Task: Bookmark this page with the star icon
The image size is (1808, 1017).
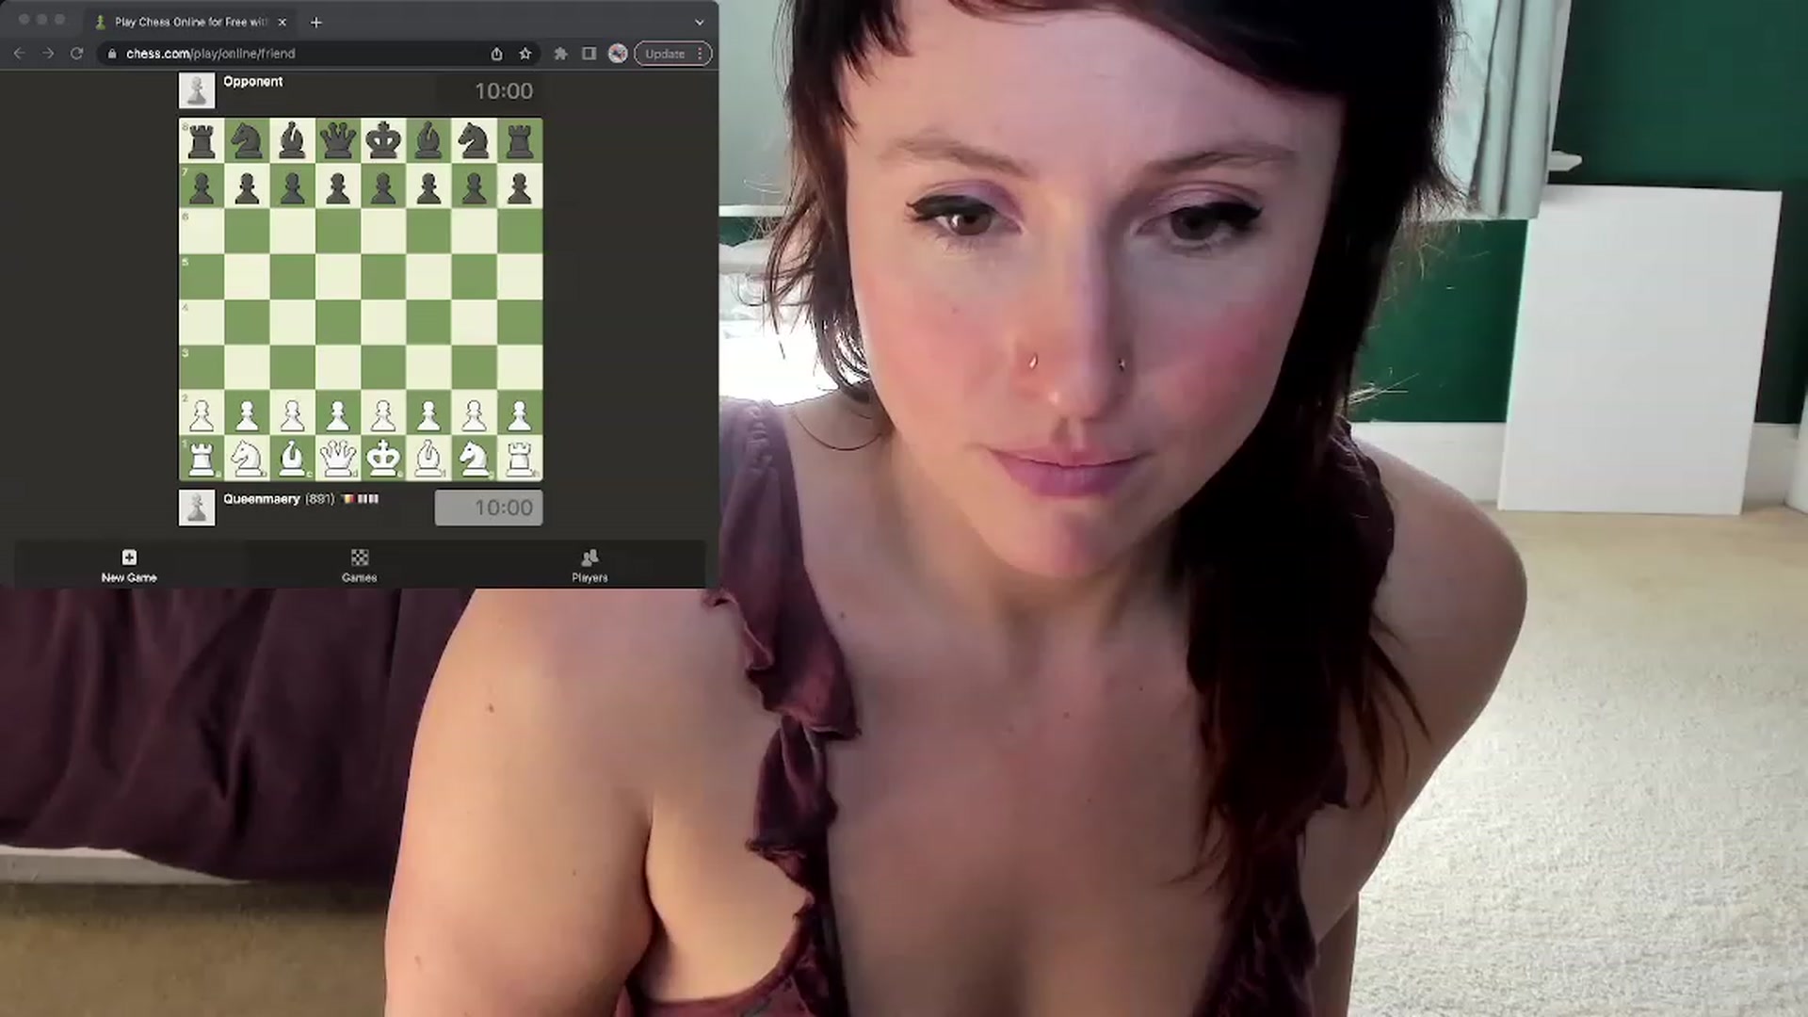Action: point(525,54)
